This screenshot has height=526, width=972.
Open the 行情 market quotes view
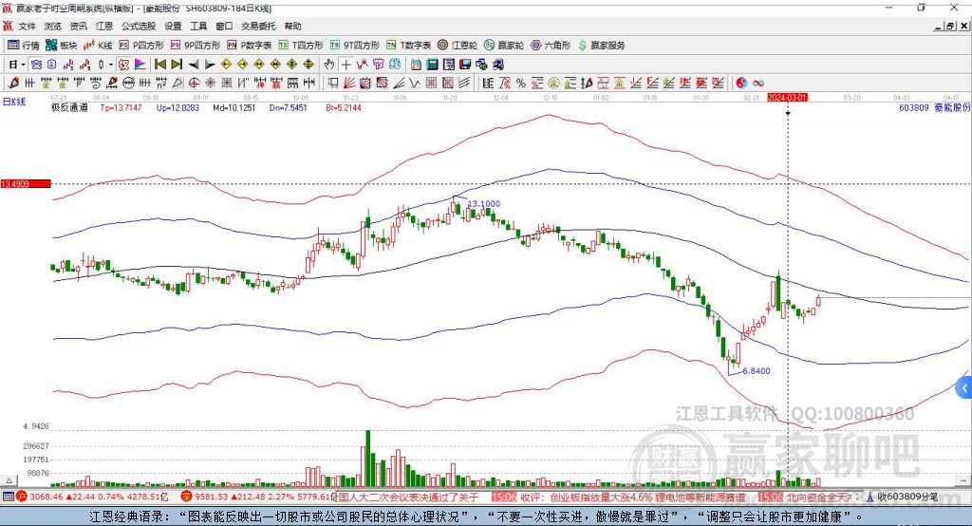coord(24,46)
